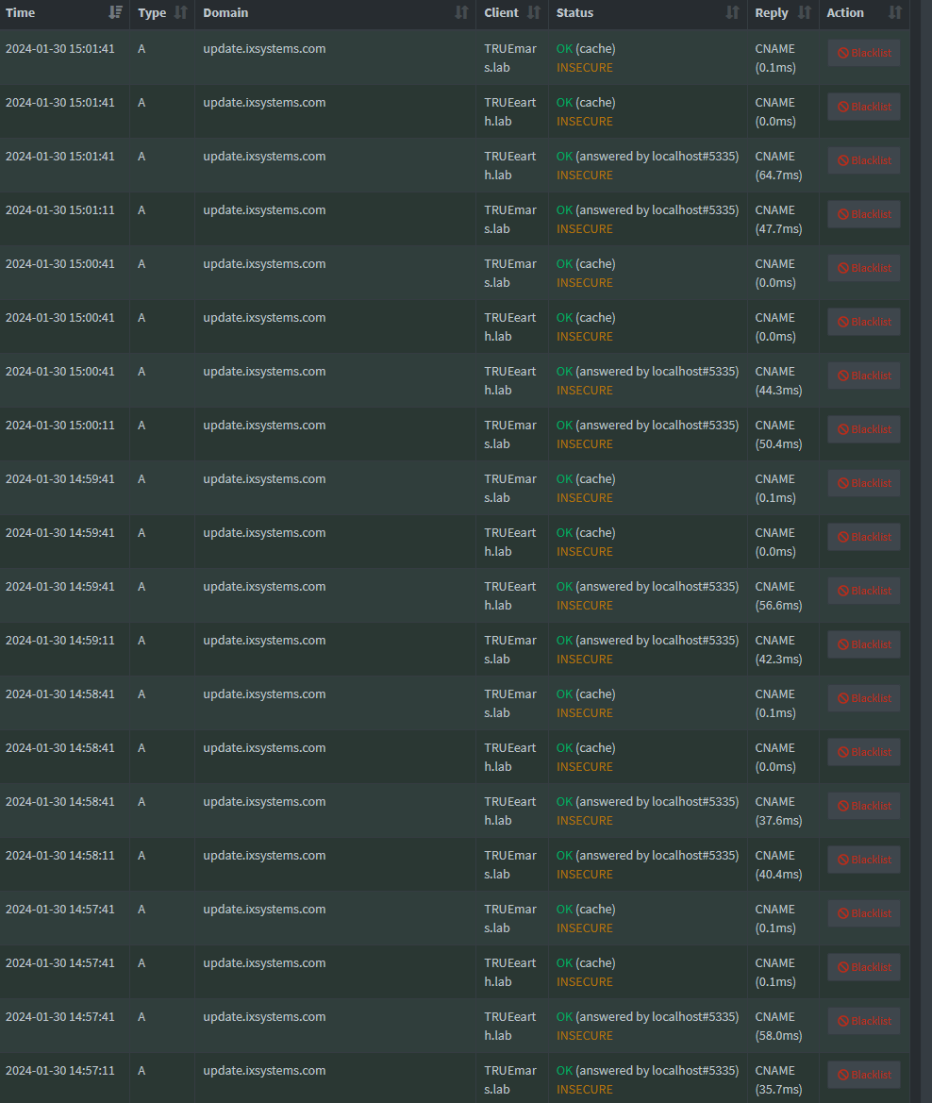Screen dimensions: 932x1103
Task: Blacklist the 14:59:41 TRUEearth.lab cache query
Action: (864, 538)
